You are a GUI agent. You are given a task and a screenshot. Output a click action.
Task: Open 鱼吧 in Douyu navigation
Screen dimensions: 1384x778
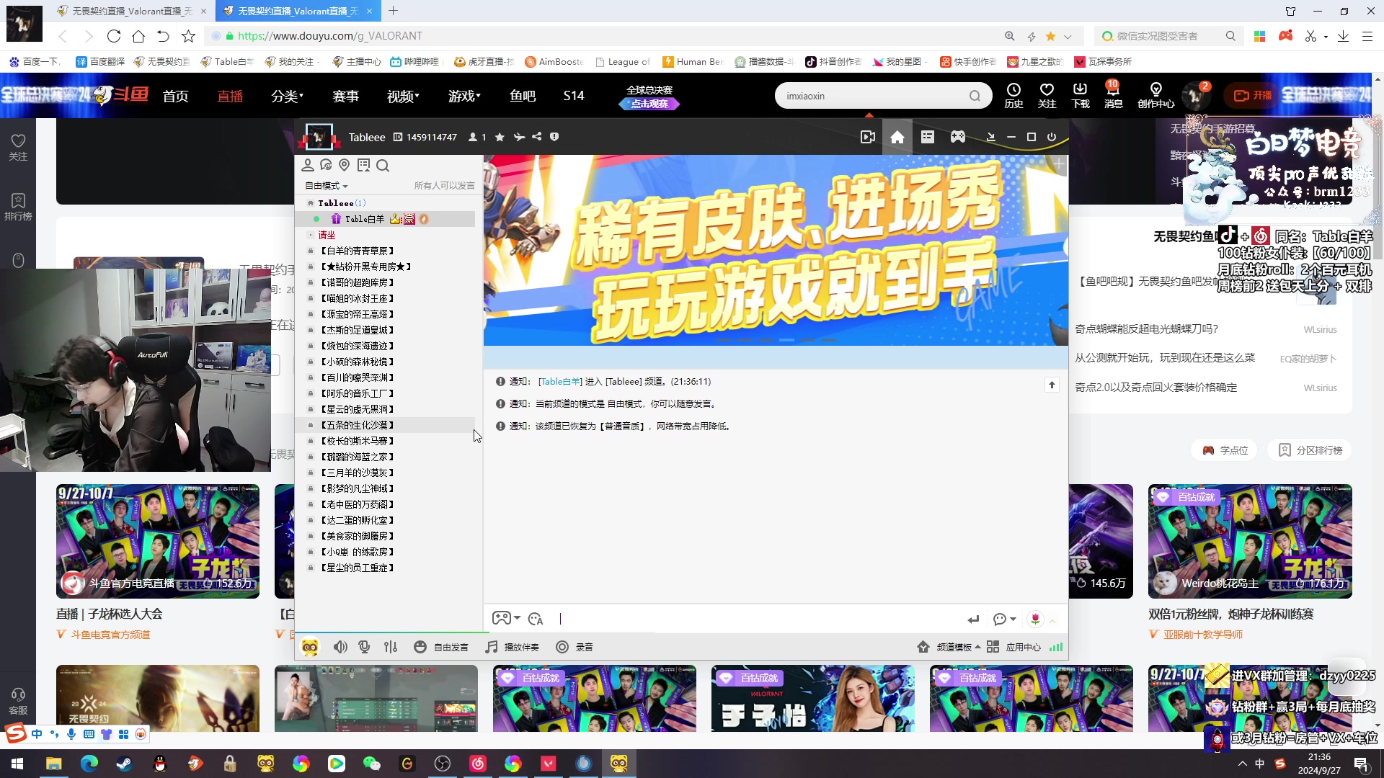click(x=523, y=96)
